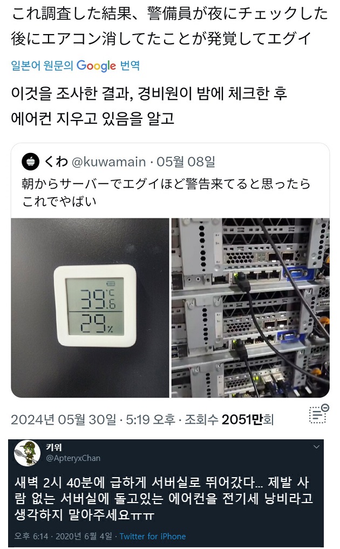Expand the chevron menu on the 키위 tweet
Viewport: 340px width, 549px height.
point(316,447)
